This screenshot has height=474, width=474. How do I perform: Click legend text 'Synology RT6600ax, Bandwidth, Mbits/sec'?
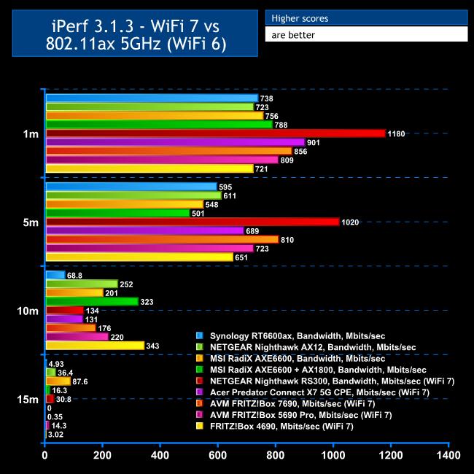coord(298,336)
